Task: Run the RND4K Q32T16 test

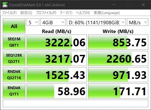Action: (x=14, y=75)
